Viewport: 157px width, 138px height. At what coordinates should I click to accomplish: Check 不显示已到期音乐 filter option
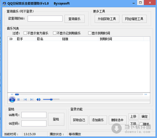[x=55, y=33]
